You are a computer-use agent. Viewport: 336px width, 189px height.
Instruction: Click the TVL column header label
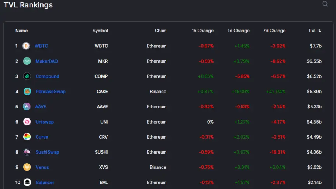pyautogui.click(x=312, y=31)
